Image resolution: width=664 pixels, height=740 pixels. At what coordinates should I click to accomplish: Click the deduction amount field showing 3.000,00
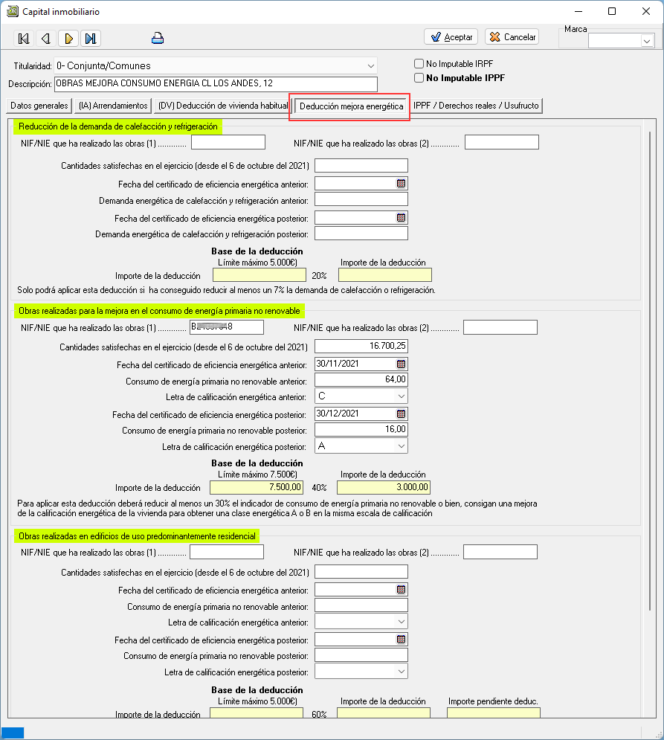(x=384, y=488)
